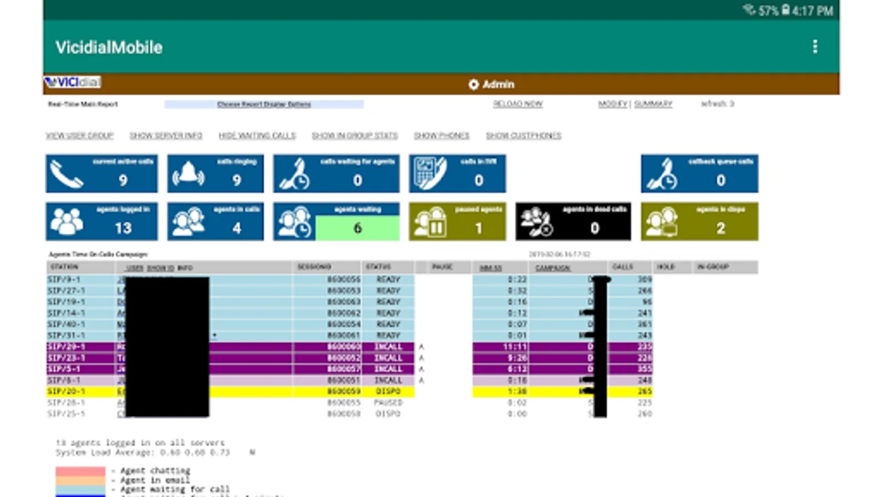Click the System Load Average text
This screenshot has width=882, height=497.
(x=143, y=452)
